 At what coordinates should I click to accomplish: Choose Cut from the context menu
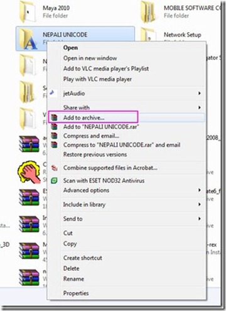68,233
